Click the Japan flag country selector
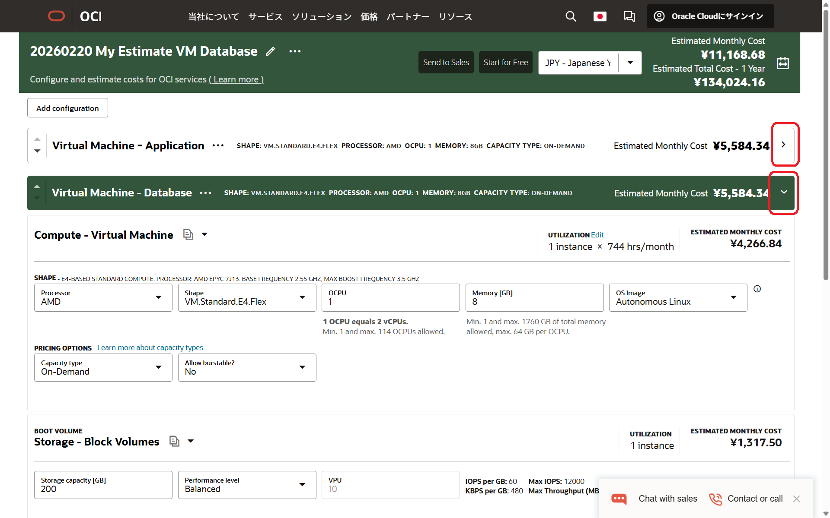Screen dimensions: 830x518 click(x=600, y=16)
